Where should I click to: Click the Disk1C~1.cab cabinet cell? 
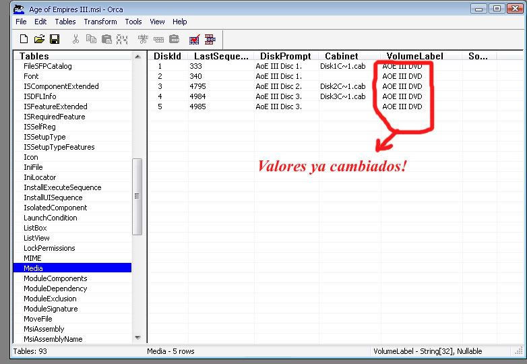343,66
